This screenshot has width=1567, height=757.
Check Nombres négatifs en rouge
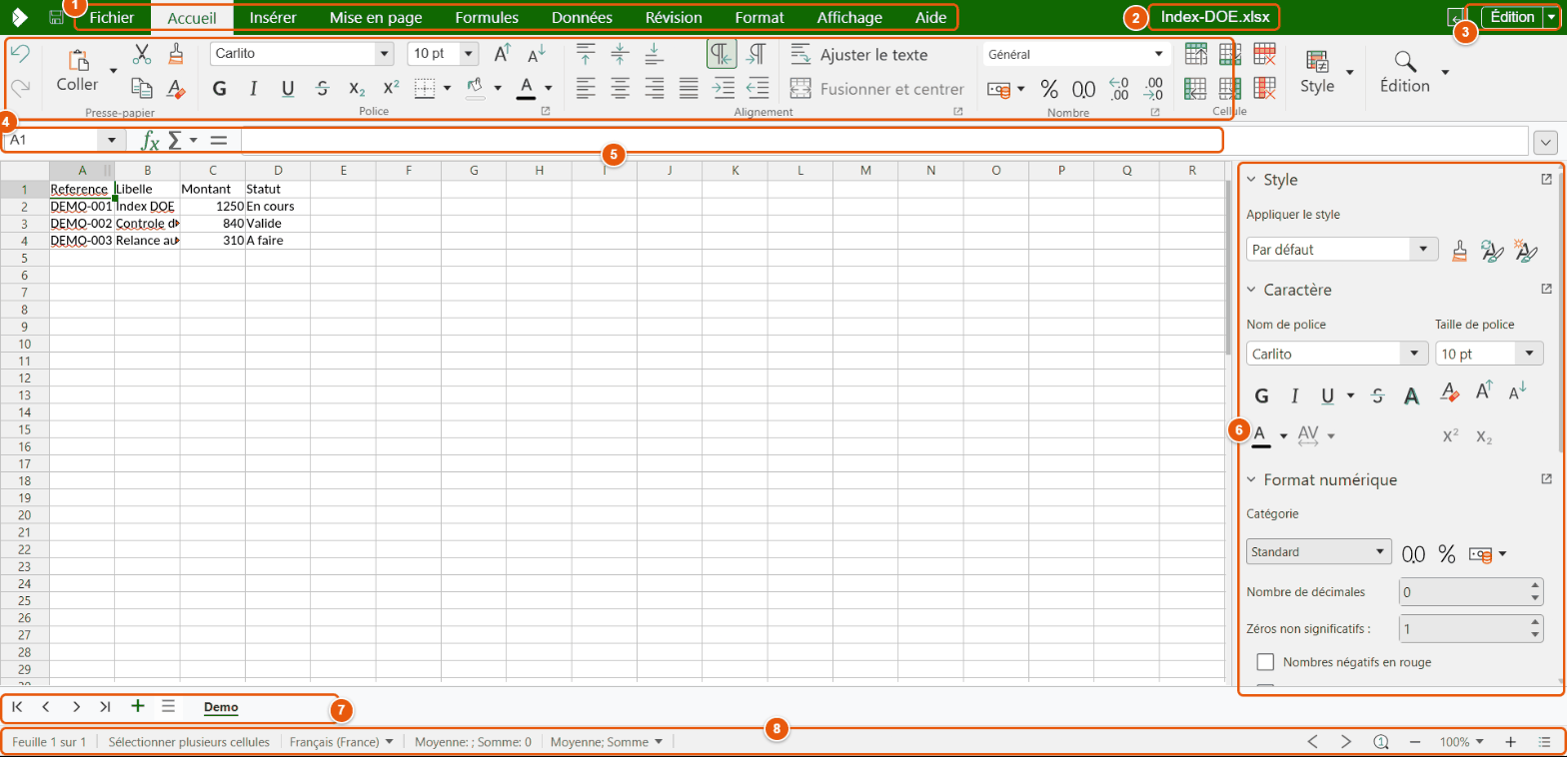pos(1266,661)
